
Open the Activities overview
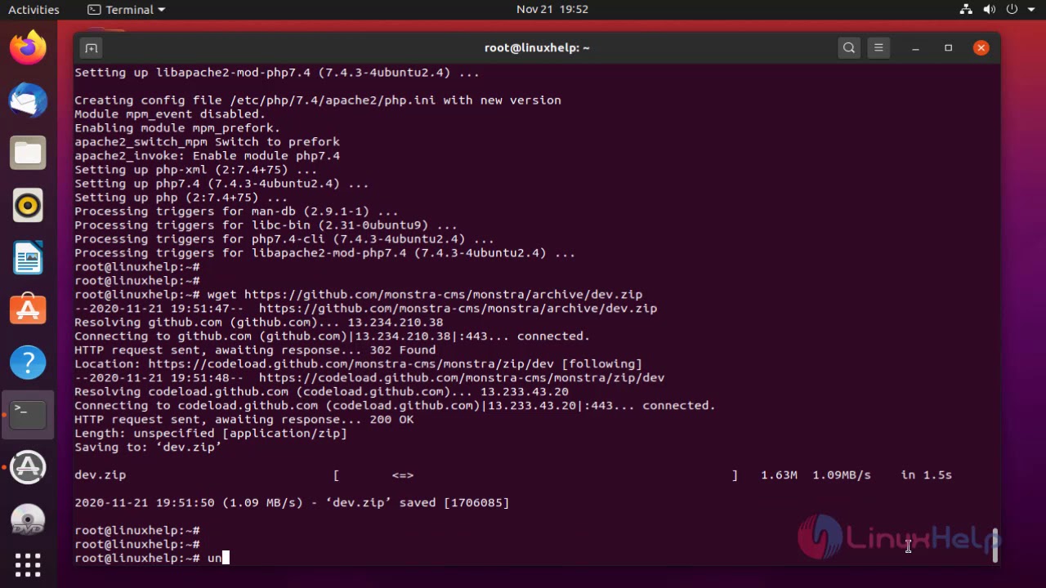tap(34, 10)
